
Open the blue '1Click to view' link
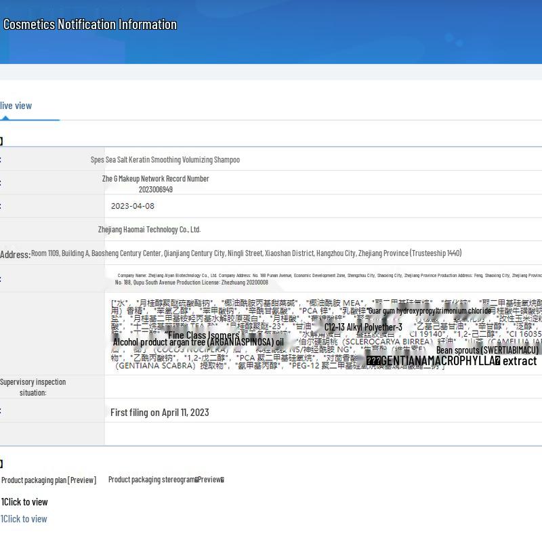pos(24,519)
